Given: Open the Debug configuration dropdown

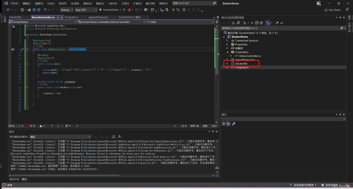Looking at the screenshot, I should 66,10.
